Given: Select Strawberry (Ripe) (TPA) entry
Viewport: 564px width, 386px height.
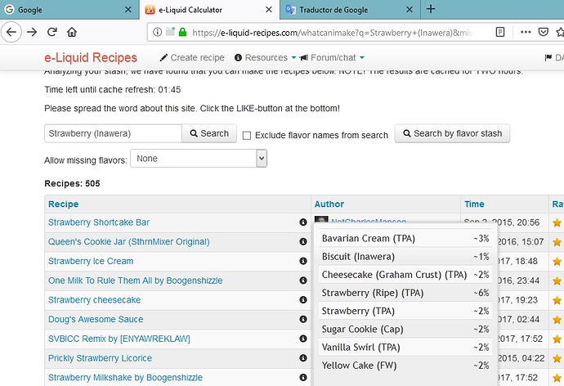Looking at the screenshot, I should point(405,293).
